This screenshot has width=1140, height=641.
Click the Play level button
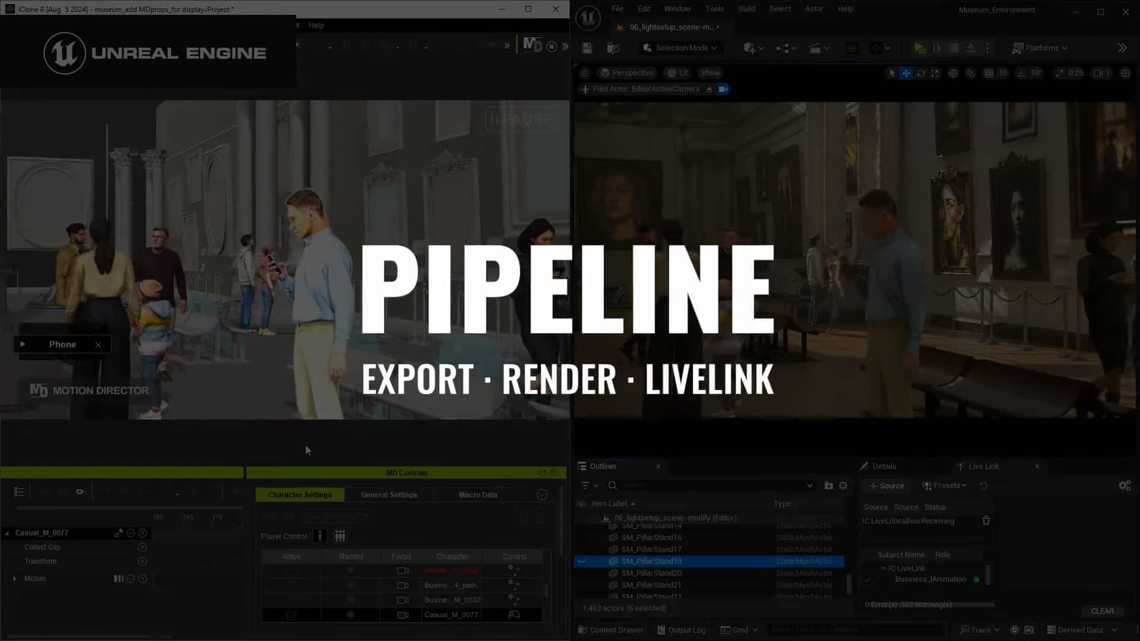(x=919, y=48)
